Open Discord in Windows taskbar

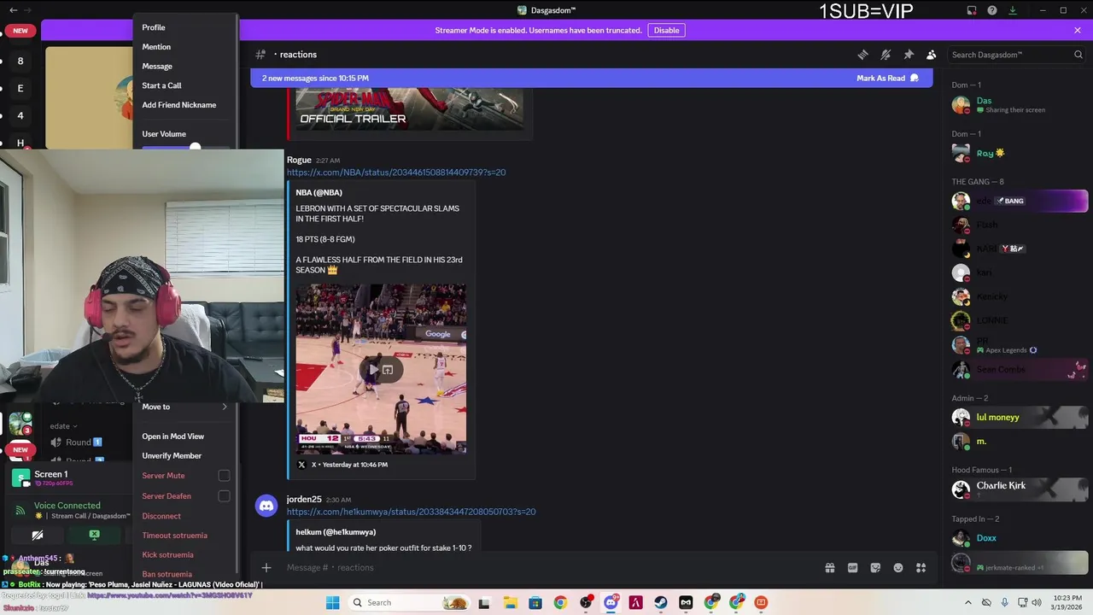tap(611, 602)
